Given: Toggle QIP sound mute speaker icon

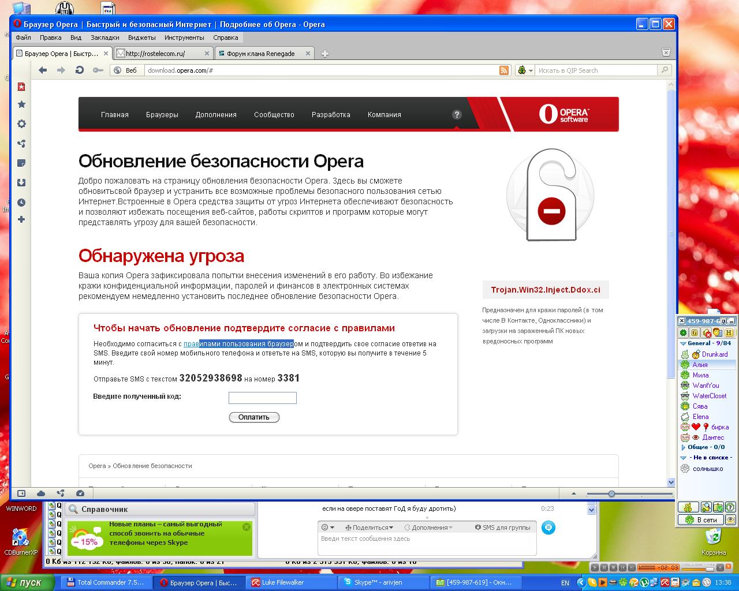Looking at the screenshot, I should (707, 333).
